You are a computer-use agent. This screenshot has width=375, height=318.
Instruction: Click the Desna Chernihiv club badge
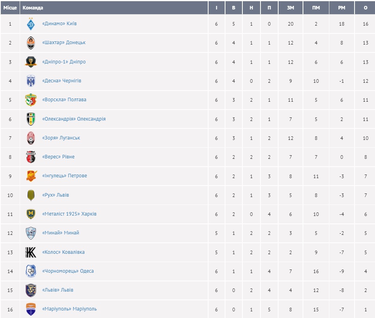(31, 81)
